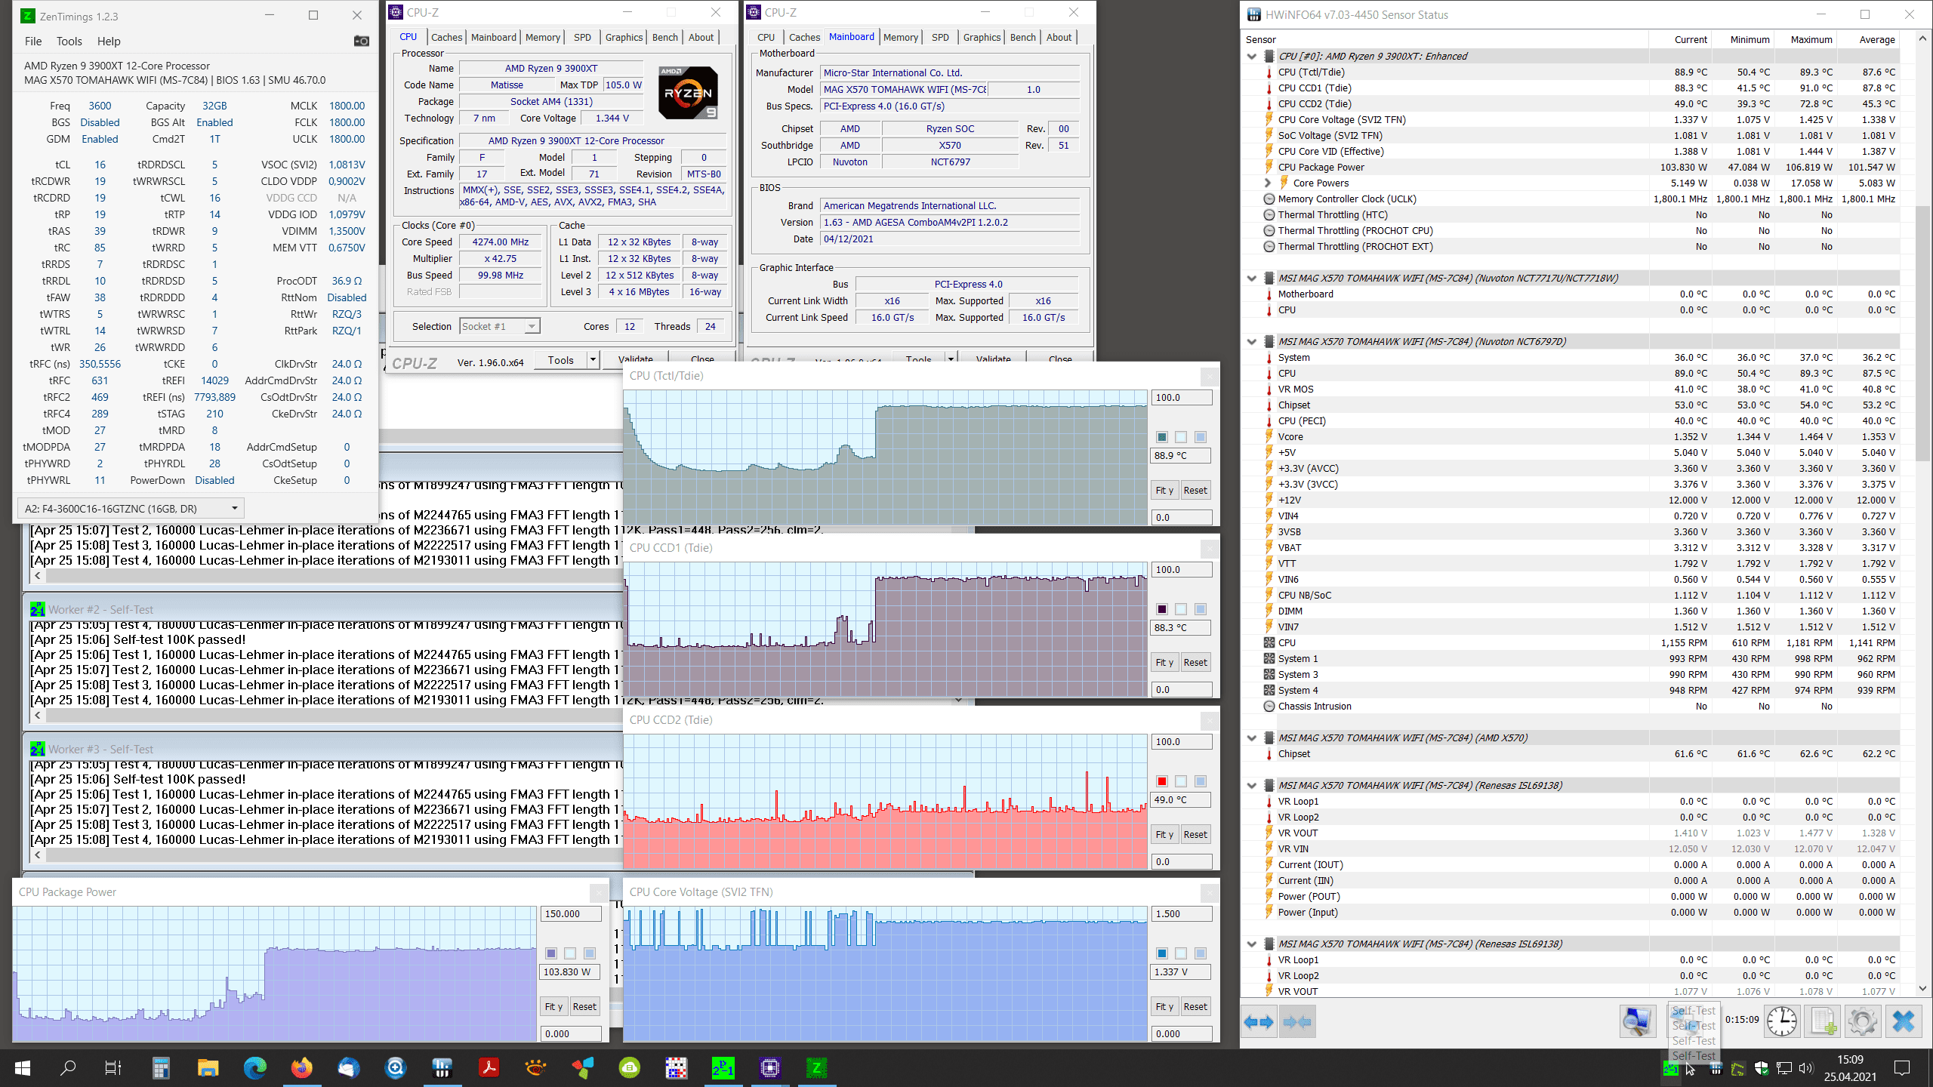Image resolution: width=1933 pixels, height=1087 pixels.
Task: Open Adobe Acrobat from the taskbar
Action: [x=489, y=1067]
